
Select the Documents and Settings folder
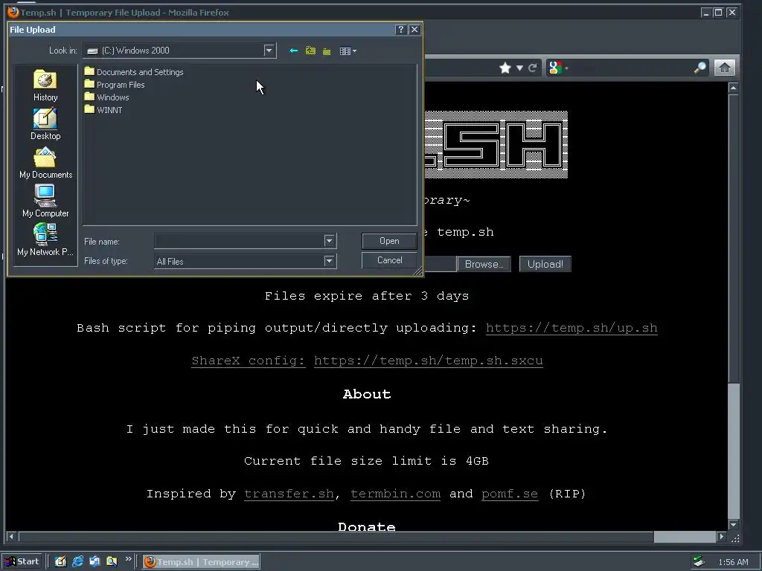click(134, 72)
